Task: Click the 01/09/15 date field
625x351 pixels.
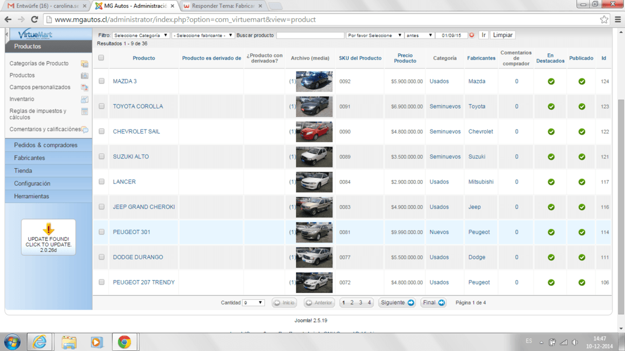Action: [x=451, y=35]
